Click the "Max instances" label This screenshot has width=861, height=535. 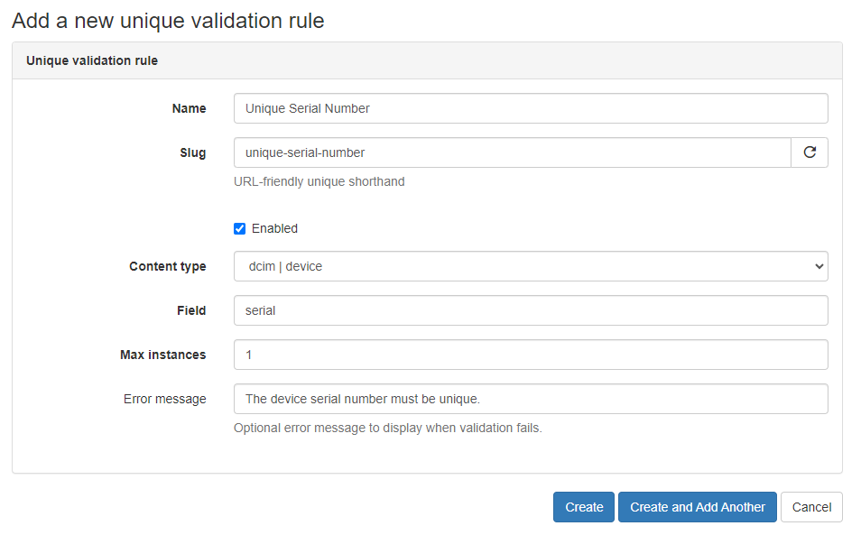pyautogui.click(x=162, y=355)
